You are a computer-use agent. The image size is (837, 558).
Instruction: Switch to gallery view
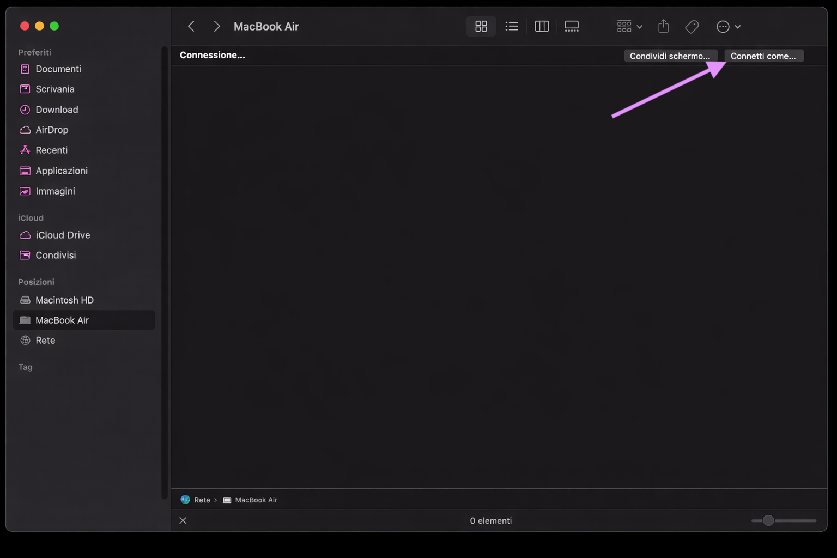coord(571,26)
